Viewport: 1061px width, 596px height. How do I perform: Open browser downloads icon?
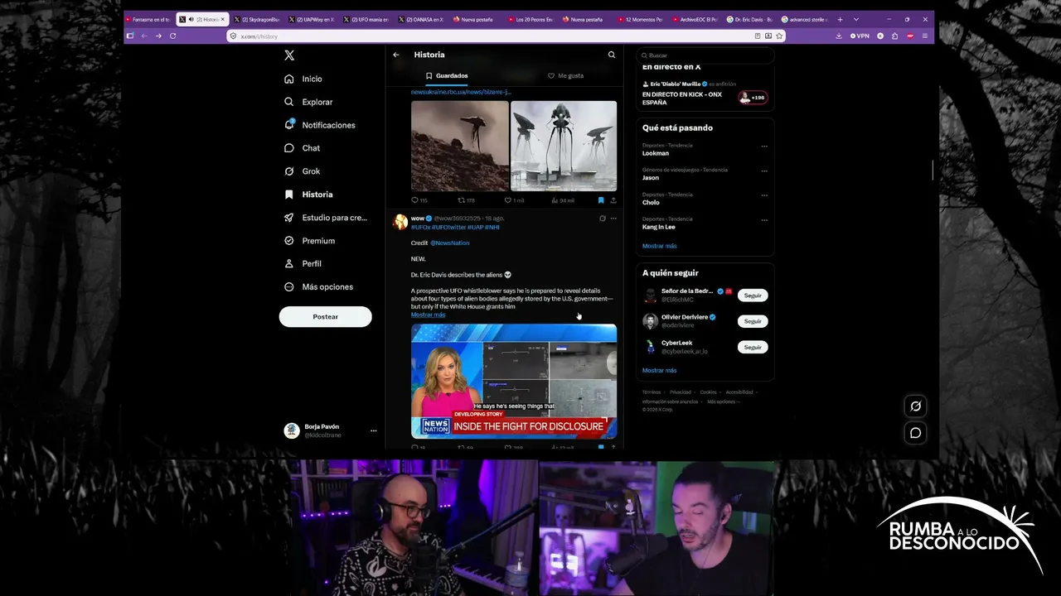[x=839, y=36]
